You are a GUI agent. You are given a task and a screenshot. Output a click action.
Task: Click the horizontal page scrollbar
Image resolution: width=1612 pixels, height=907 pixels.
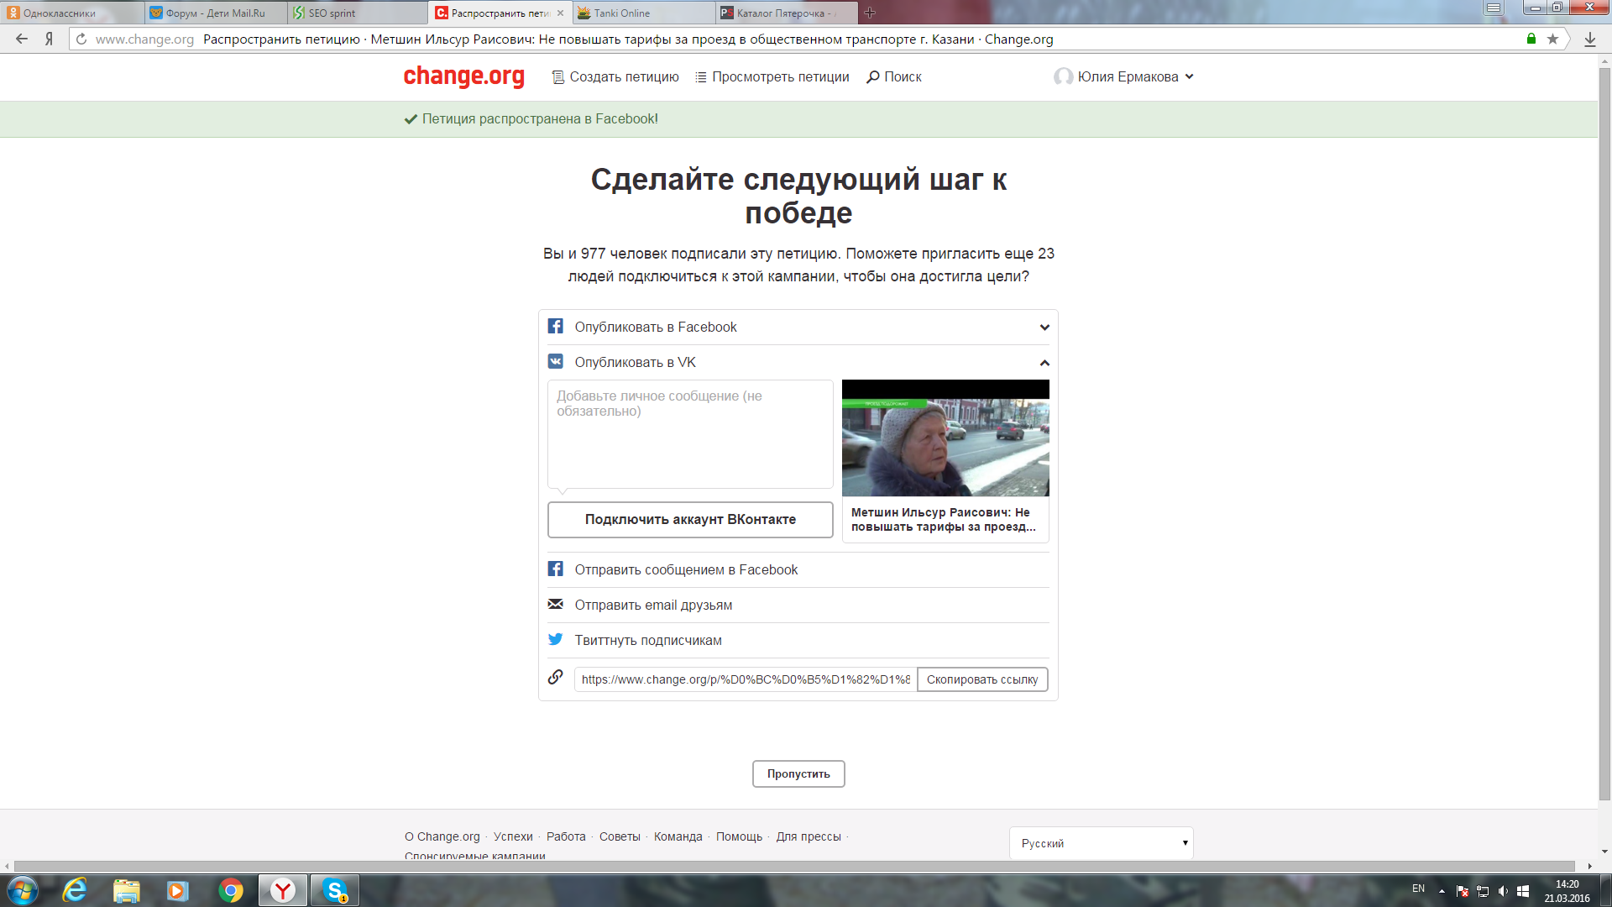(x=794, y=866)
